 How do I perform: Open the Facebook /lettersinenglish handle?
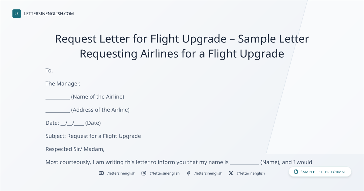point(208,173)
